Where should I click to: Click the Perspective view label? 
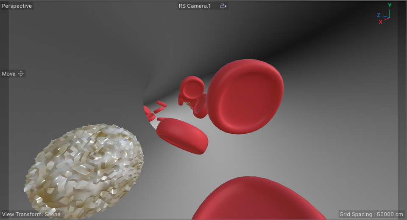pyautogui.click(x=17, y=5)
